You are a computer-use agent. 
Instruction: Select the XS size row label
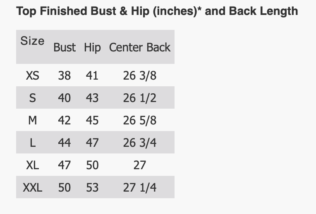click(x=32, y=75)
